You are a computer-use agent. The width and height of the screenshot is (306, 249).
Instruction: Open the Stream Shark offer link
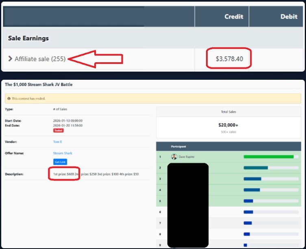pyautogui.click(x=63, y=153)
